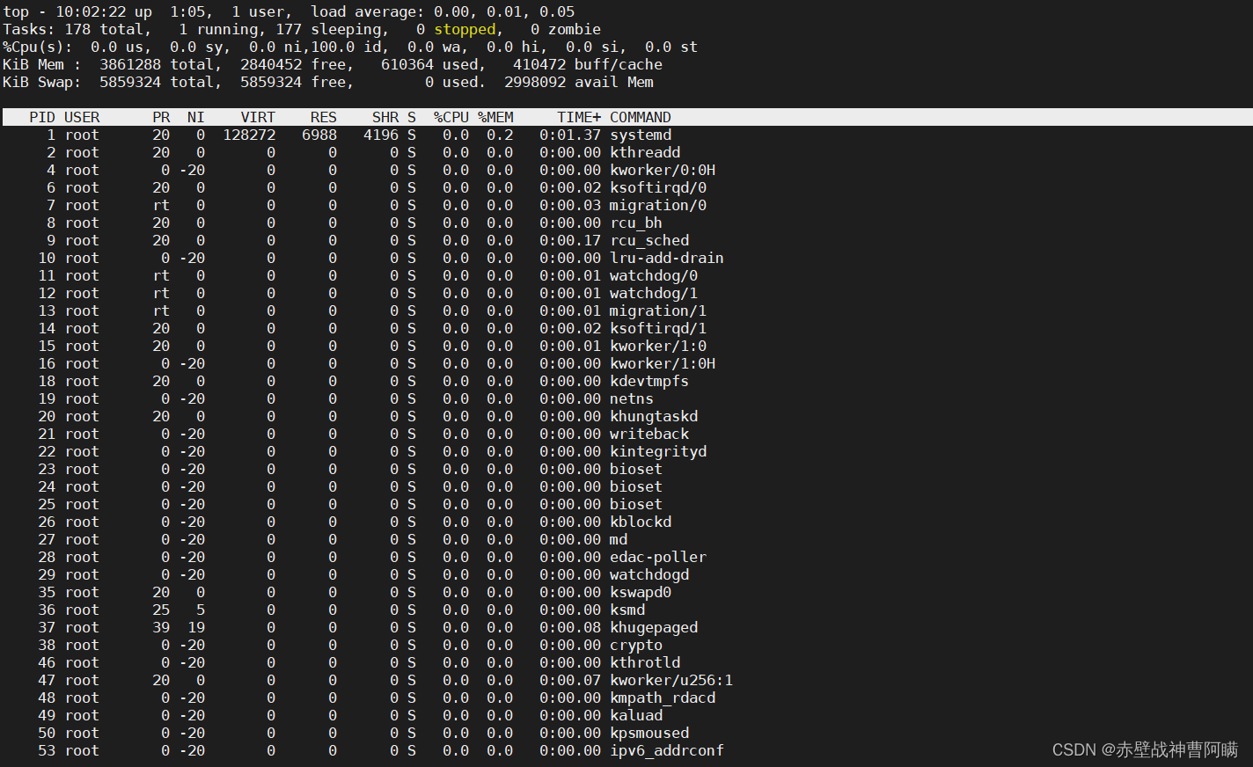Click the 610364 used memory value
This screenshot has height=767, width=1253.
click(x=407, y=64)
